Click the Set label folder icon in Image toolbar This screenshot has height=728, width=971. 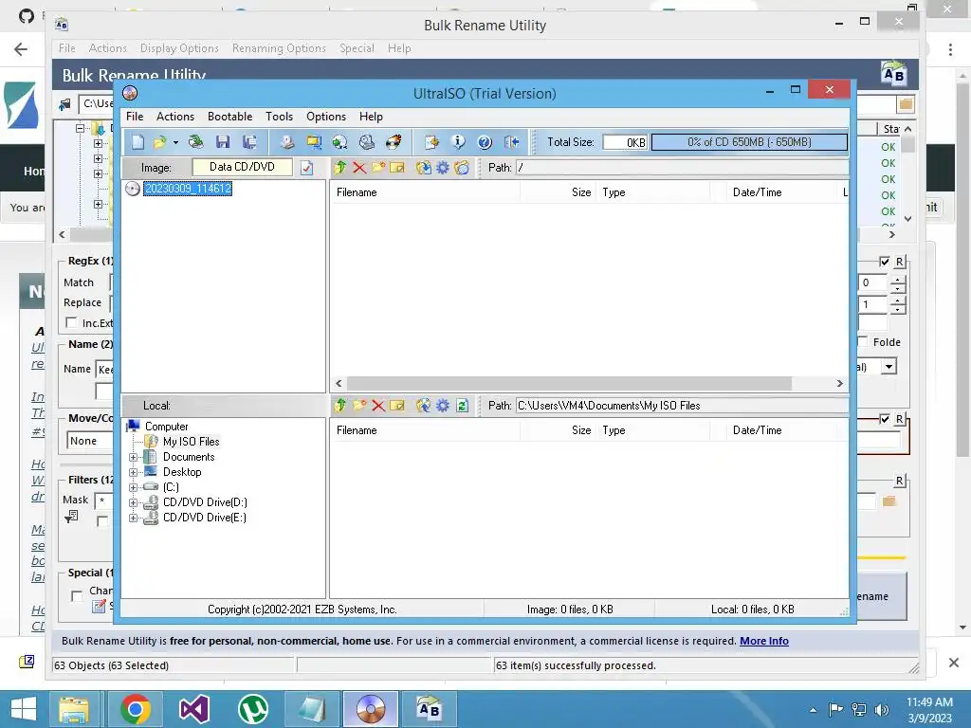point(462,168)
